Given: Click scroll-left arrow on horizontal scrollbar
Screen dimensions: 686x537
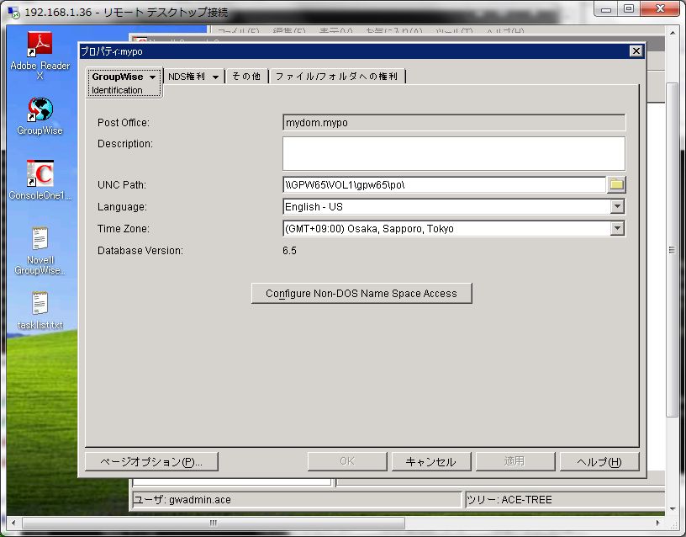Looking at the screenshot, I should 13,523.
